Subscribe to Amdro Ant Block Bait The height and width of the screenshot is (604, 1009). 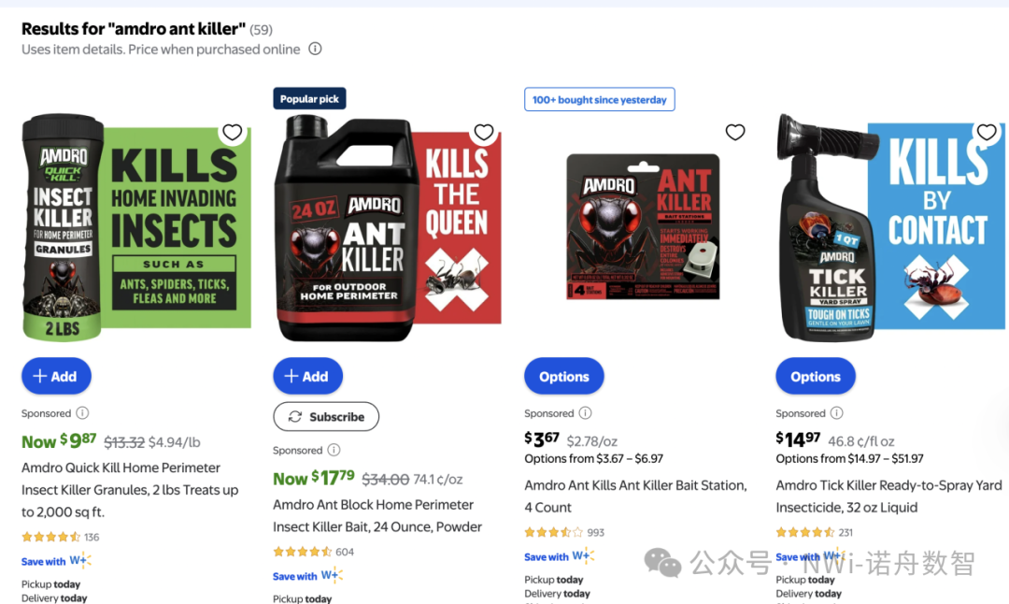point(326,417)
